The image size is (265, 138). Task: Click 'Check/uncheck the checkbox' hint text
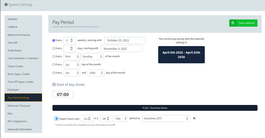point(85,125)
